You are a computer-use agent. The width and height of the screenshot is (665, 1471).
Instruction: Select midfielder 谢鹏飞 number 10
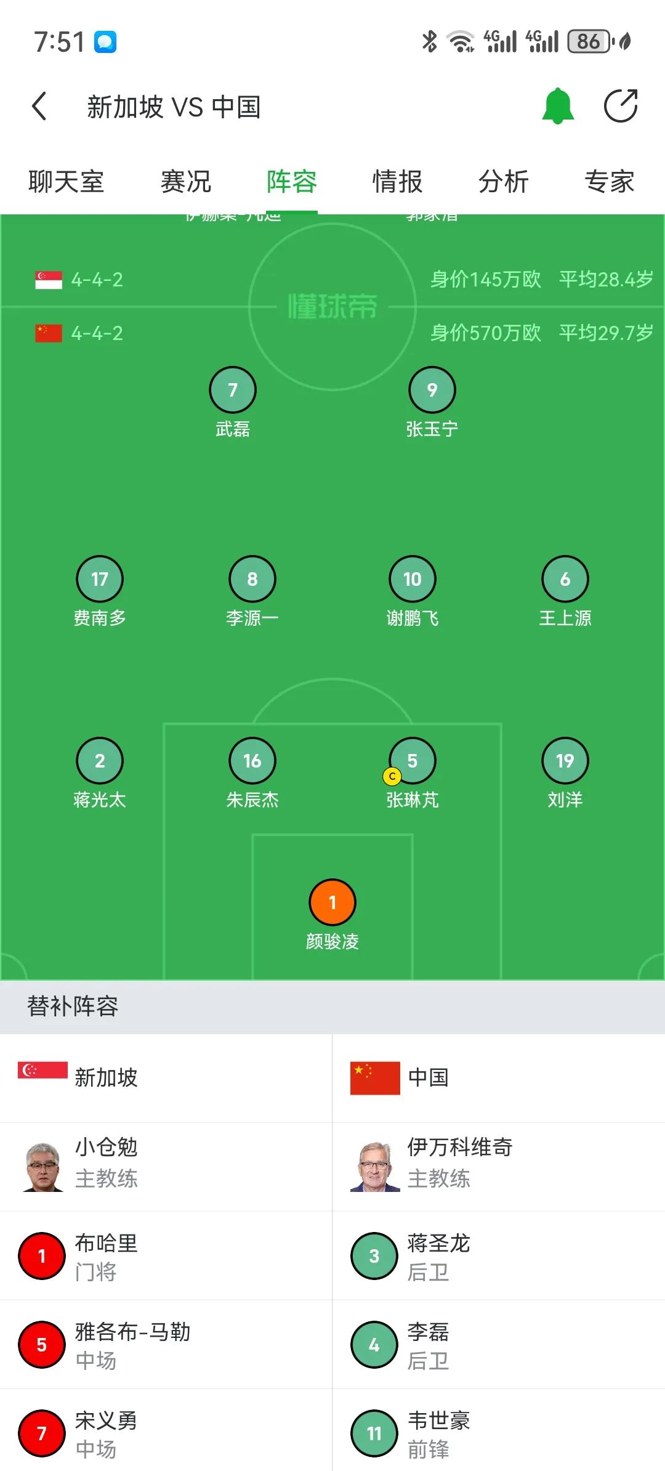pyautogui.click(x=412, y=578)
